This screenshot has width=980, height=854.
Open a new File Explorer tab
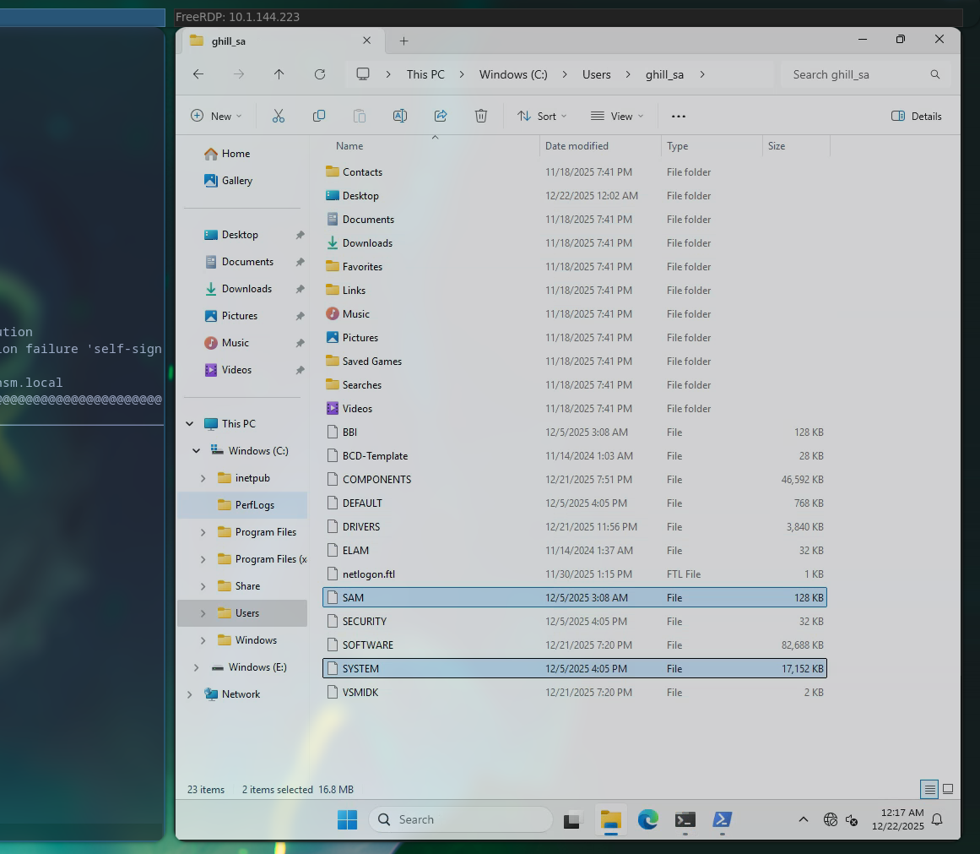pyautogui.click(x=403, y=41)
